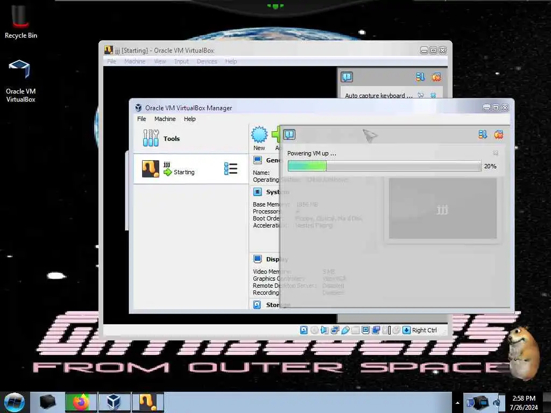Image resolution: width=551 pixels, height=413 pixels.
Task: Click mouse integration indicator in VM status bar
Action: coord(397,330)
